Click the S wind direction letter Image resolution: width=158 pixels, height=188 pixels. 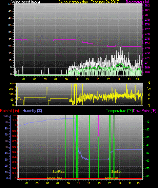click(x=149, y=95)
